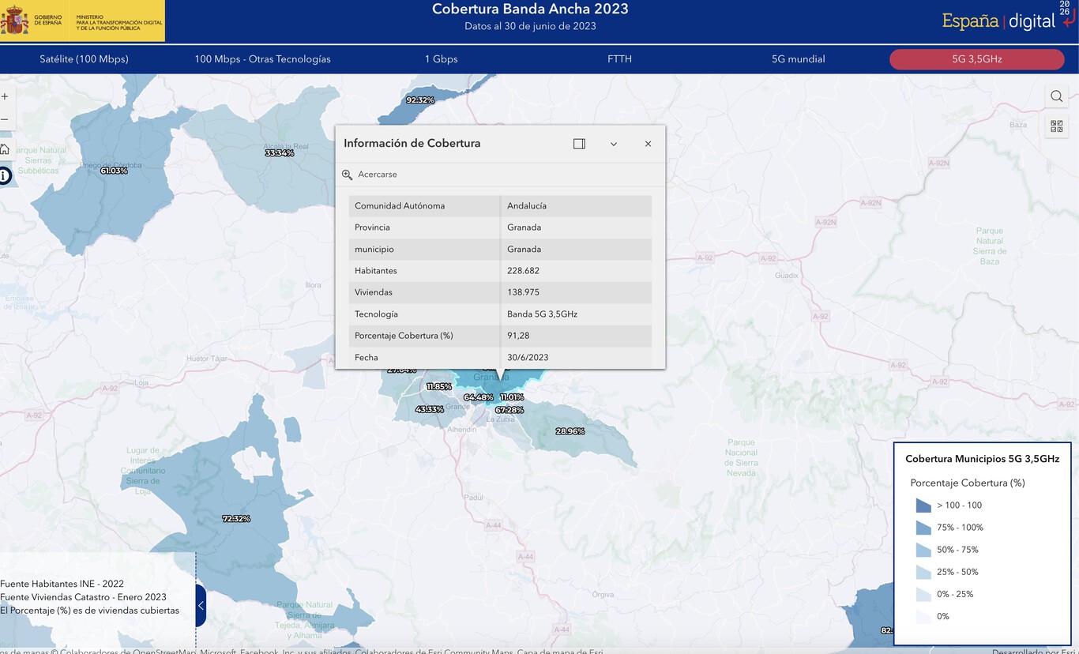Click the Porcentaje Cobertura value 91,28
Screen dimensions: 1079x654
[518, 336]
